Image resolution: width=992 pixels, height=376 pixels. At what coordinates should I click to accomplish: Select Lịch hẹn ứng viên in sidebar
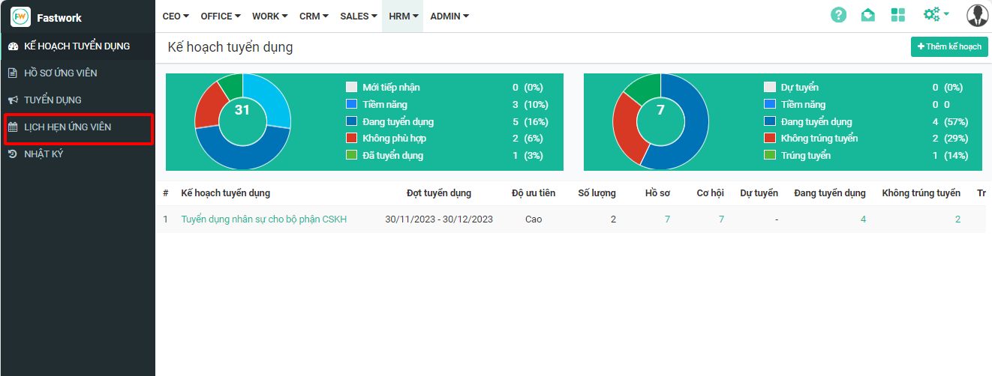point(68,127)
